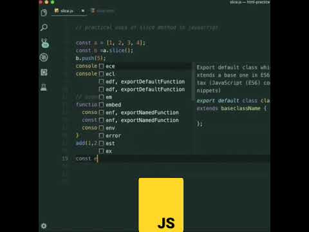This screenshot has height=232, width=309.
Task: Select the 'ex' suggestion
Action: 145,151
